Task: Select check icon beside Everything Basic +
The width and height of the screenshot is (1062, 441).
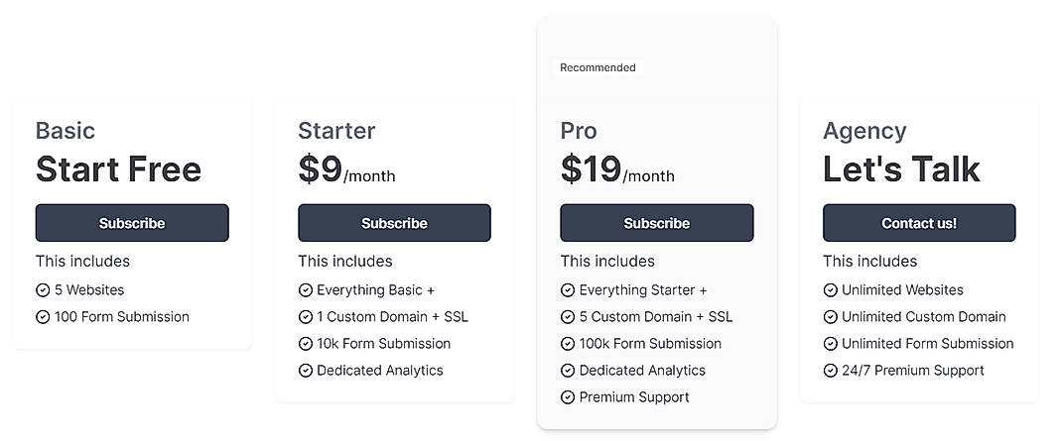Action: coord(306,290)
